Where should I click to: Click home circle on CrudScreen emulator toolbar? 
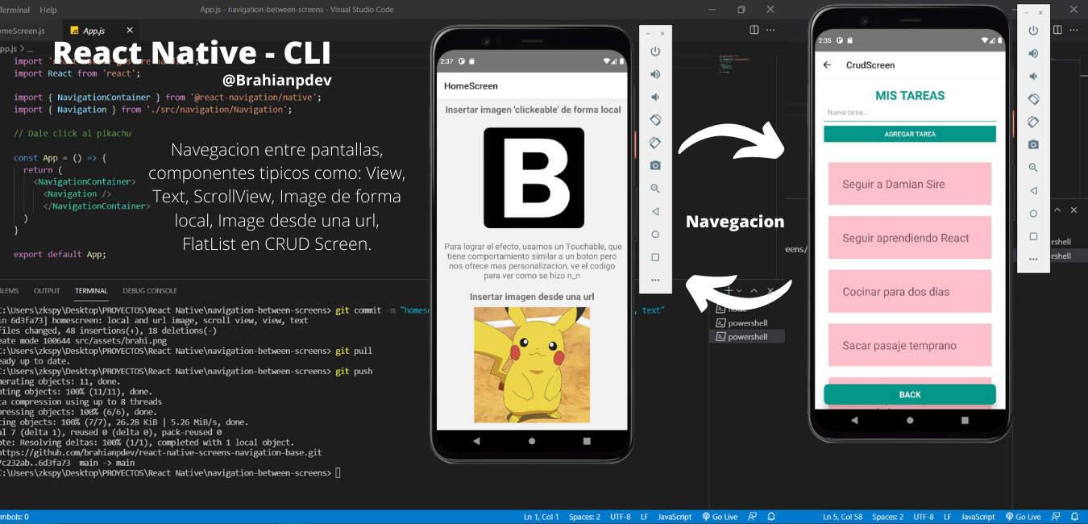(1033, 214)
